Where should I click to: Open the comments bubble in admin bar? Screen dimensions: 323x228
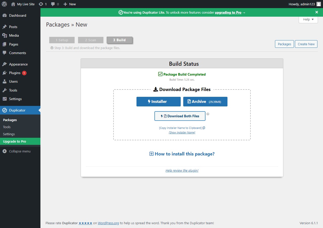(x=55, y=4)
